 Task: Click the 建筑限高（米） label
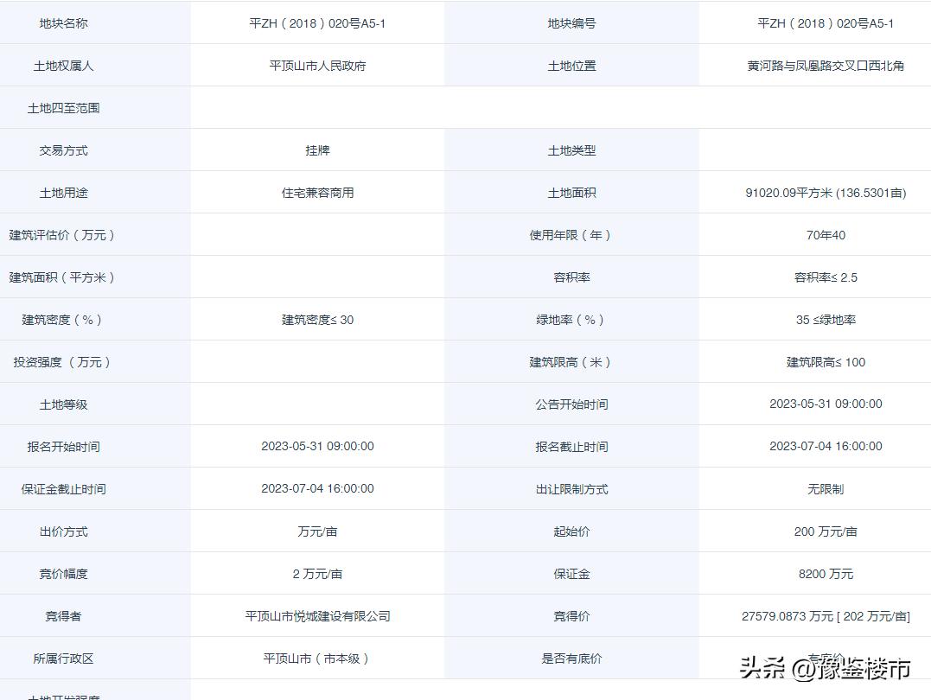(x=571, y=362)
